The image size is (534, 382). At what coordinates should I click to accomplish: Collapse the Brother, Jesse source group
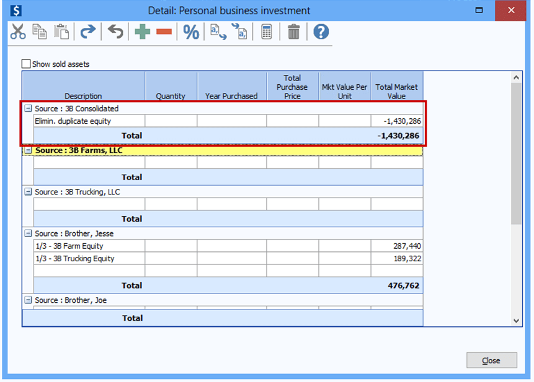[x=28, y=233]
